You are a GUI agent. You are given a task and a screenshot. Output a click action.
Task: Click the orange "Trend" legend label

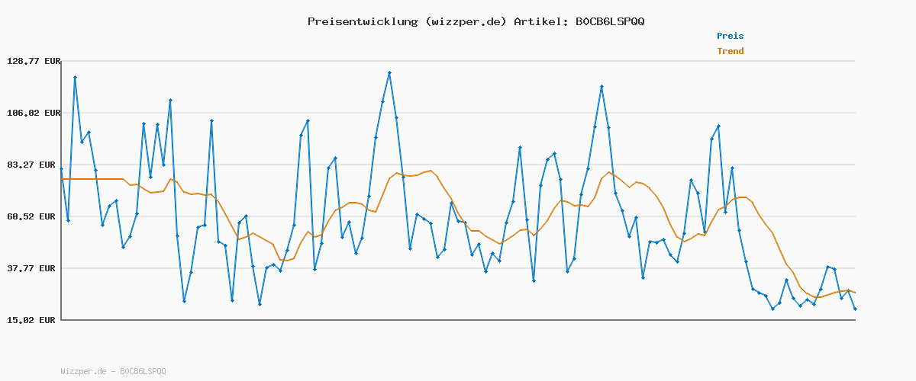[x=730, y=51]
